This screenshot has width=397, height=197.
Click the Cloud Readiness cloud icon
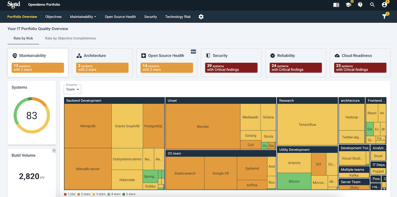tap(337, 56)
